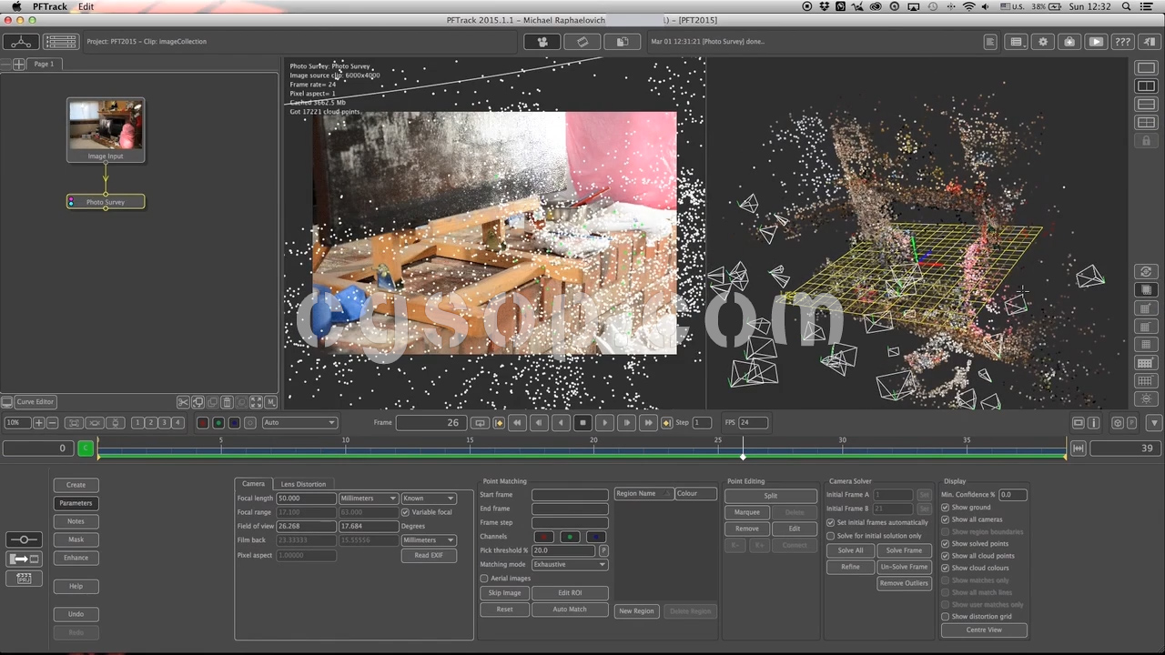Click the green C cache indicator
Screen dimensions: 1165x655
pos(86,448)
